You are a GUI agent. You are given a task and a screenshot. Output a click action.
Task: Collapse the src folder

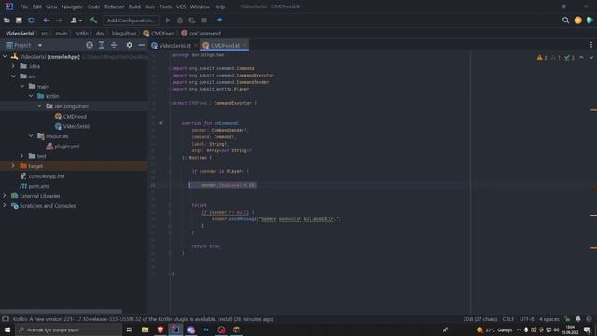13,77
